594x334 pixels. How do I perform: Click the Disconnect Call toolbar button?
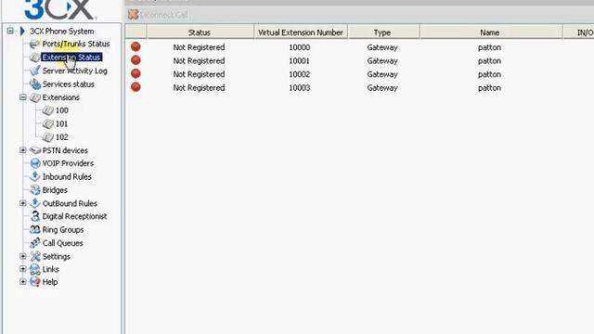pos(158,15)
